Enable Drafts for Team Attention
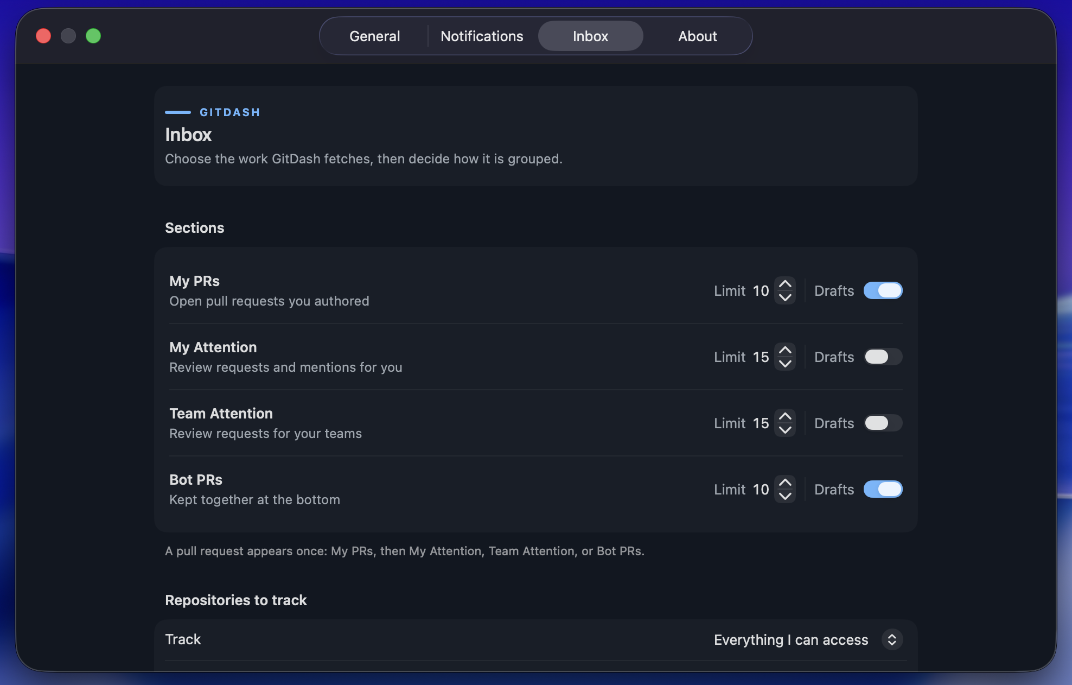This screenshot has width=1072, height=685. tap(883, 423)
